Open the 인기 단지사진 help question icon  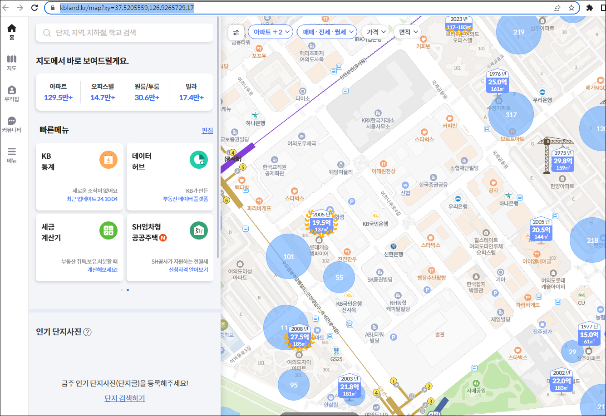point(88,332)
